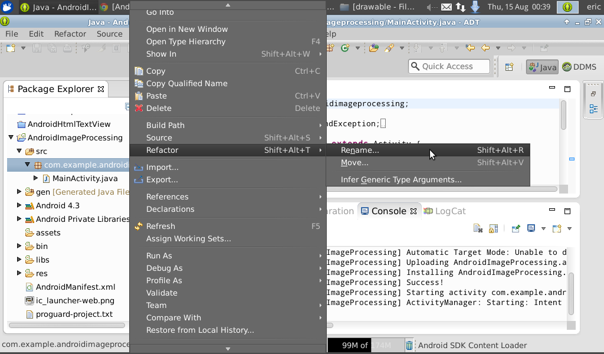This screenshot has width=604, height=354.
Task: Open dropdown beside Back navigation arrow
Action: 498,48
